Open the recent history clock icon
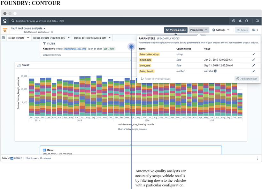This screenshot has height=189, width=262. (234, 21)
